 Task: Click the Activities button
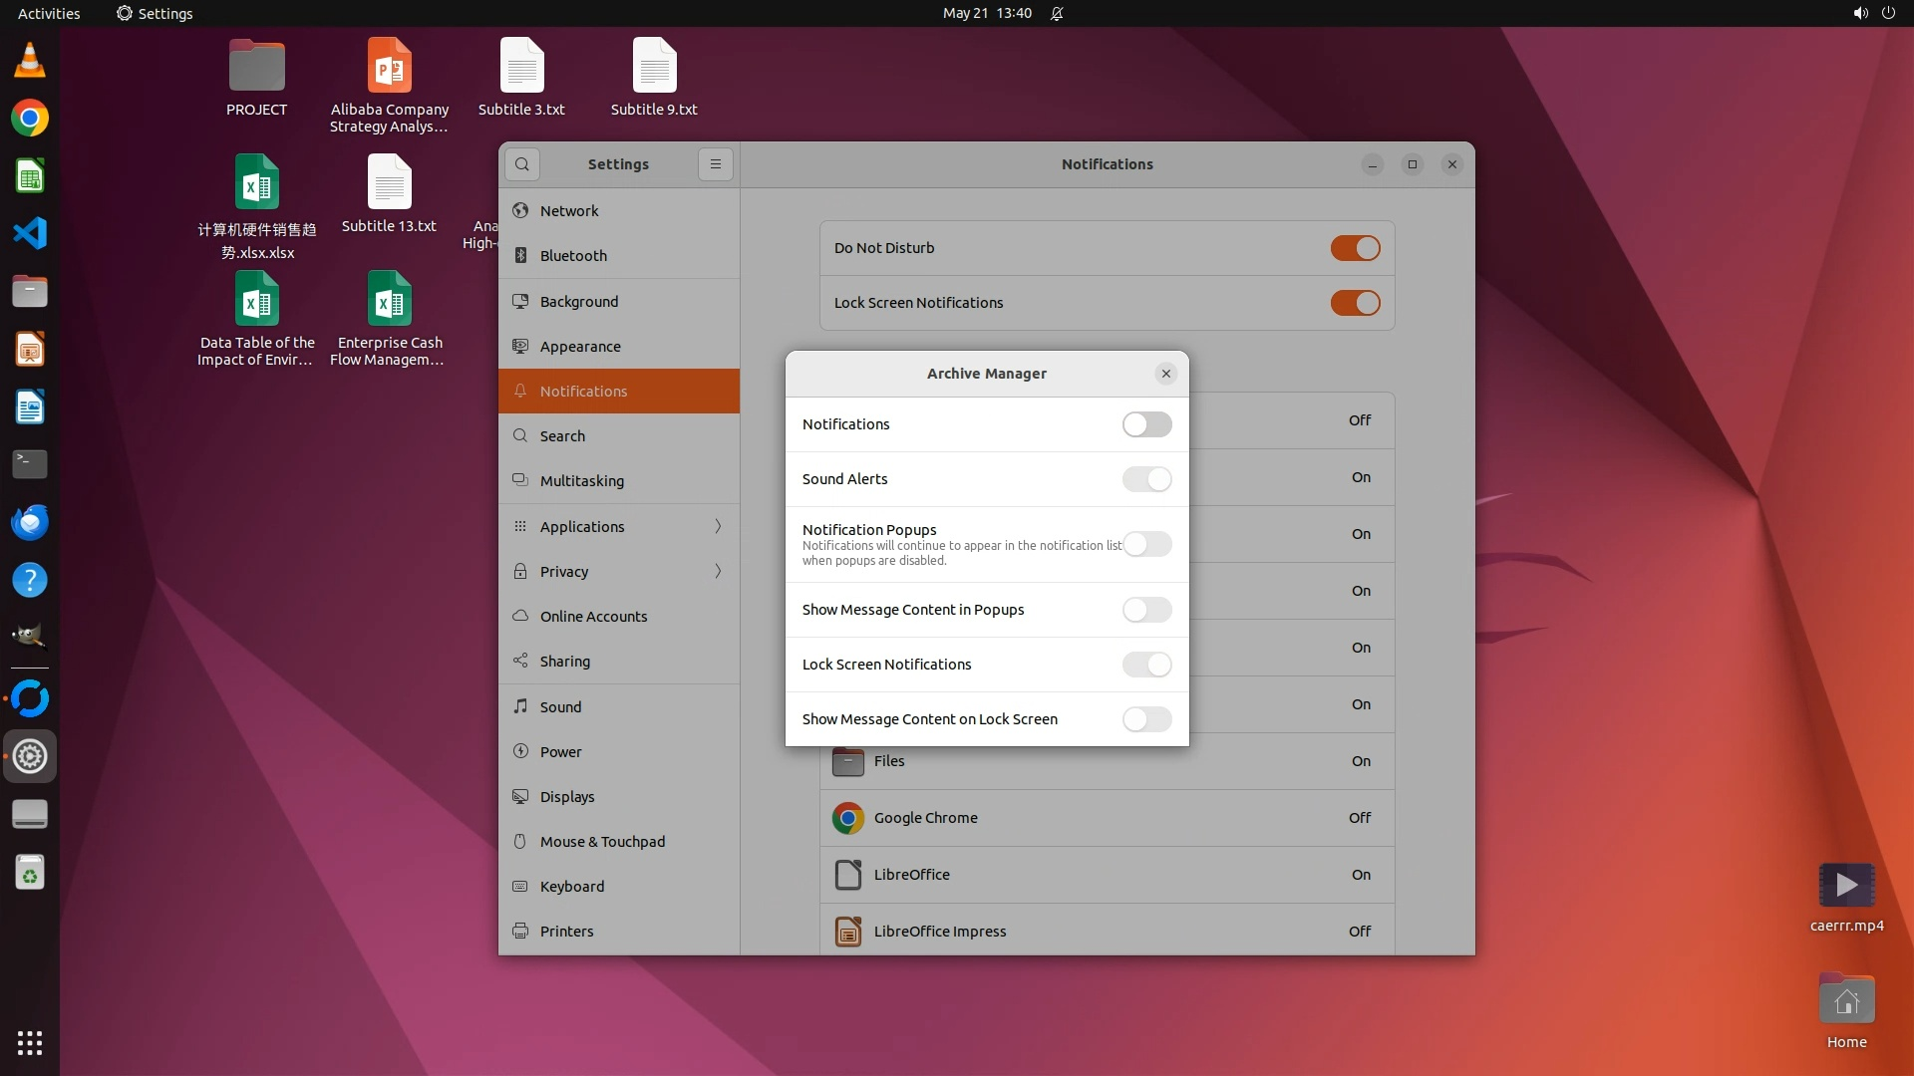click(x=49, y=13)
